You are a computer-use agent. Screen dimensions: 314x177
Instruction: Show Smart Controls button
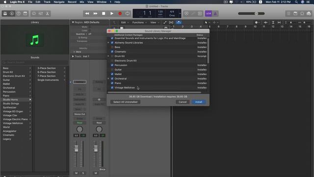tap(34, 13)
